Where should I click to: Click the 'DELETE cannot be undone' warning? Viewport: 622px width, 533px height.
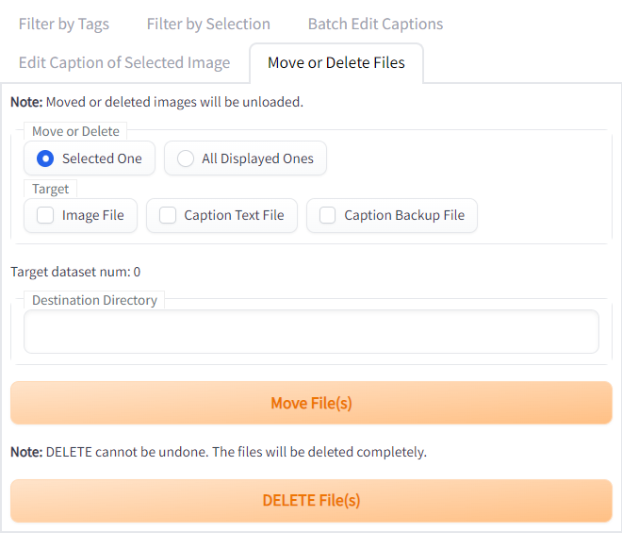219,452
